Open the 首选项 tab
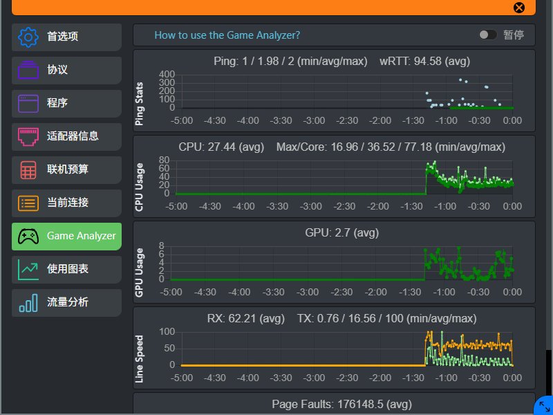Screen dimensions: 553x415 [x=66, y=37]
